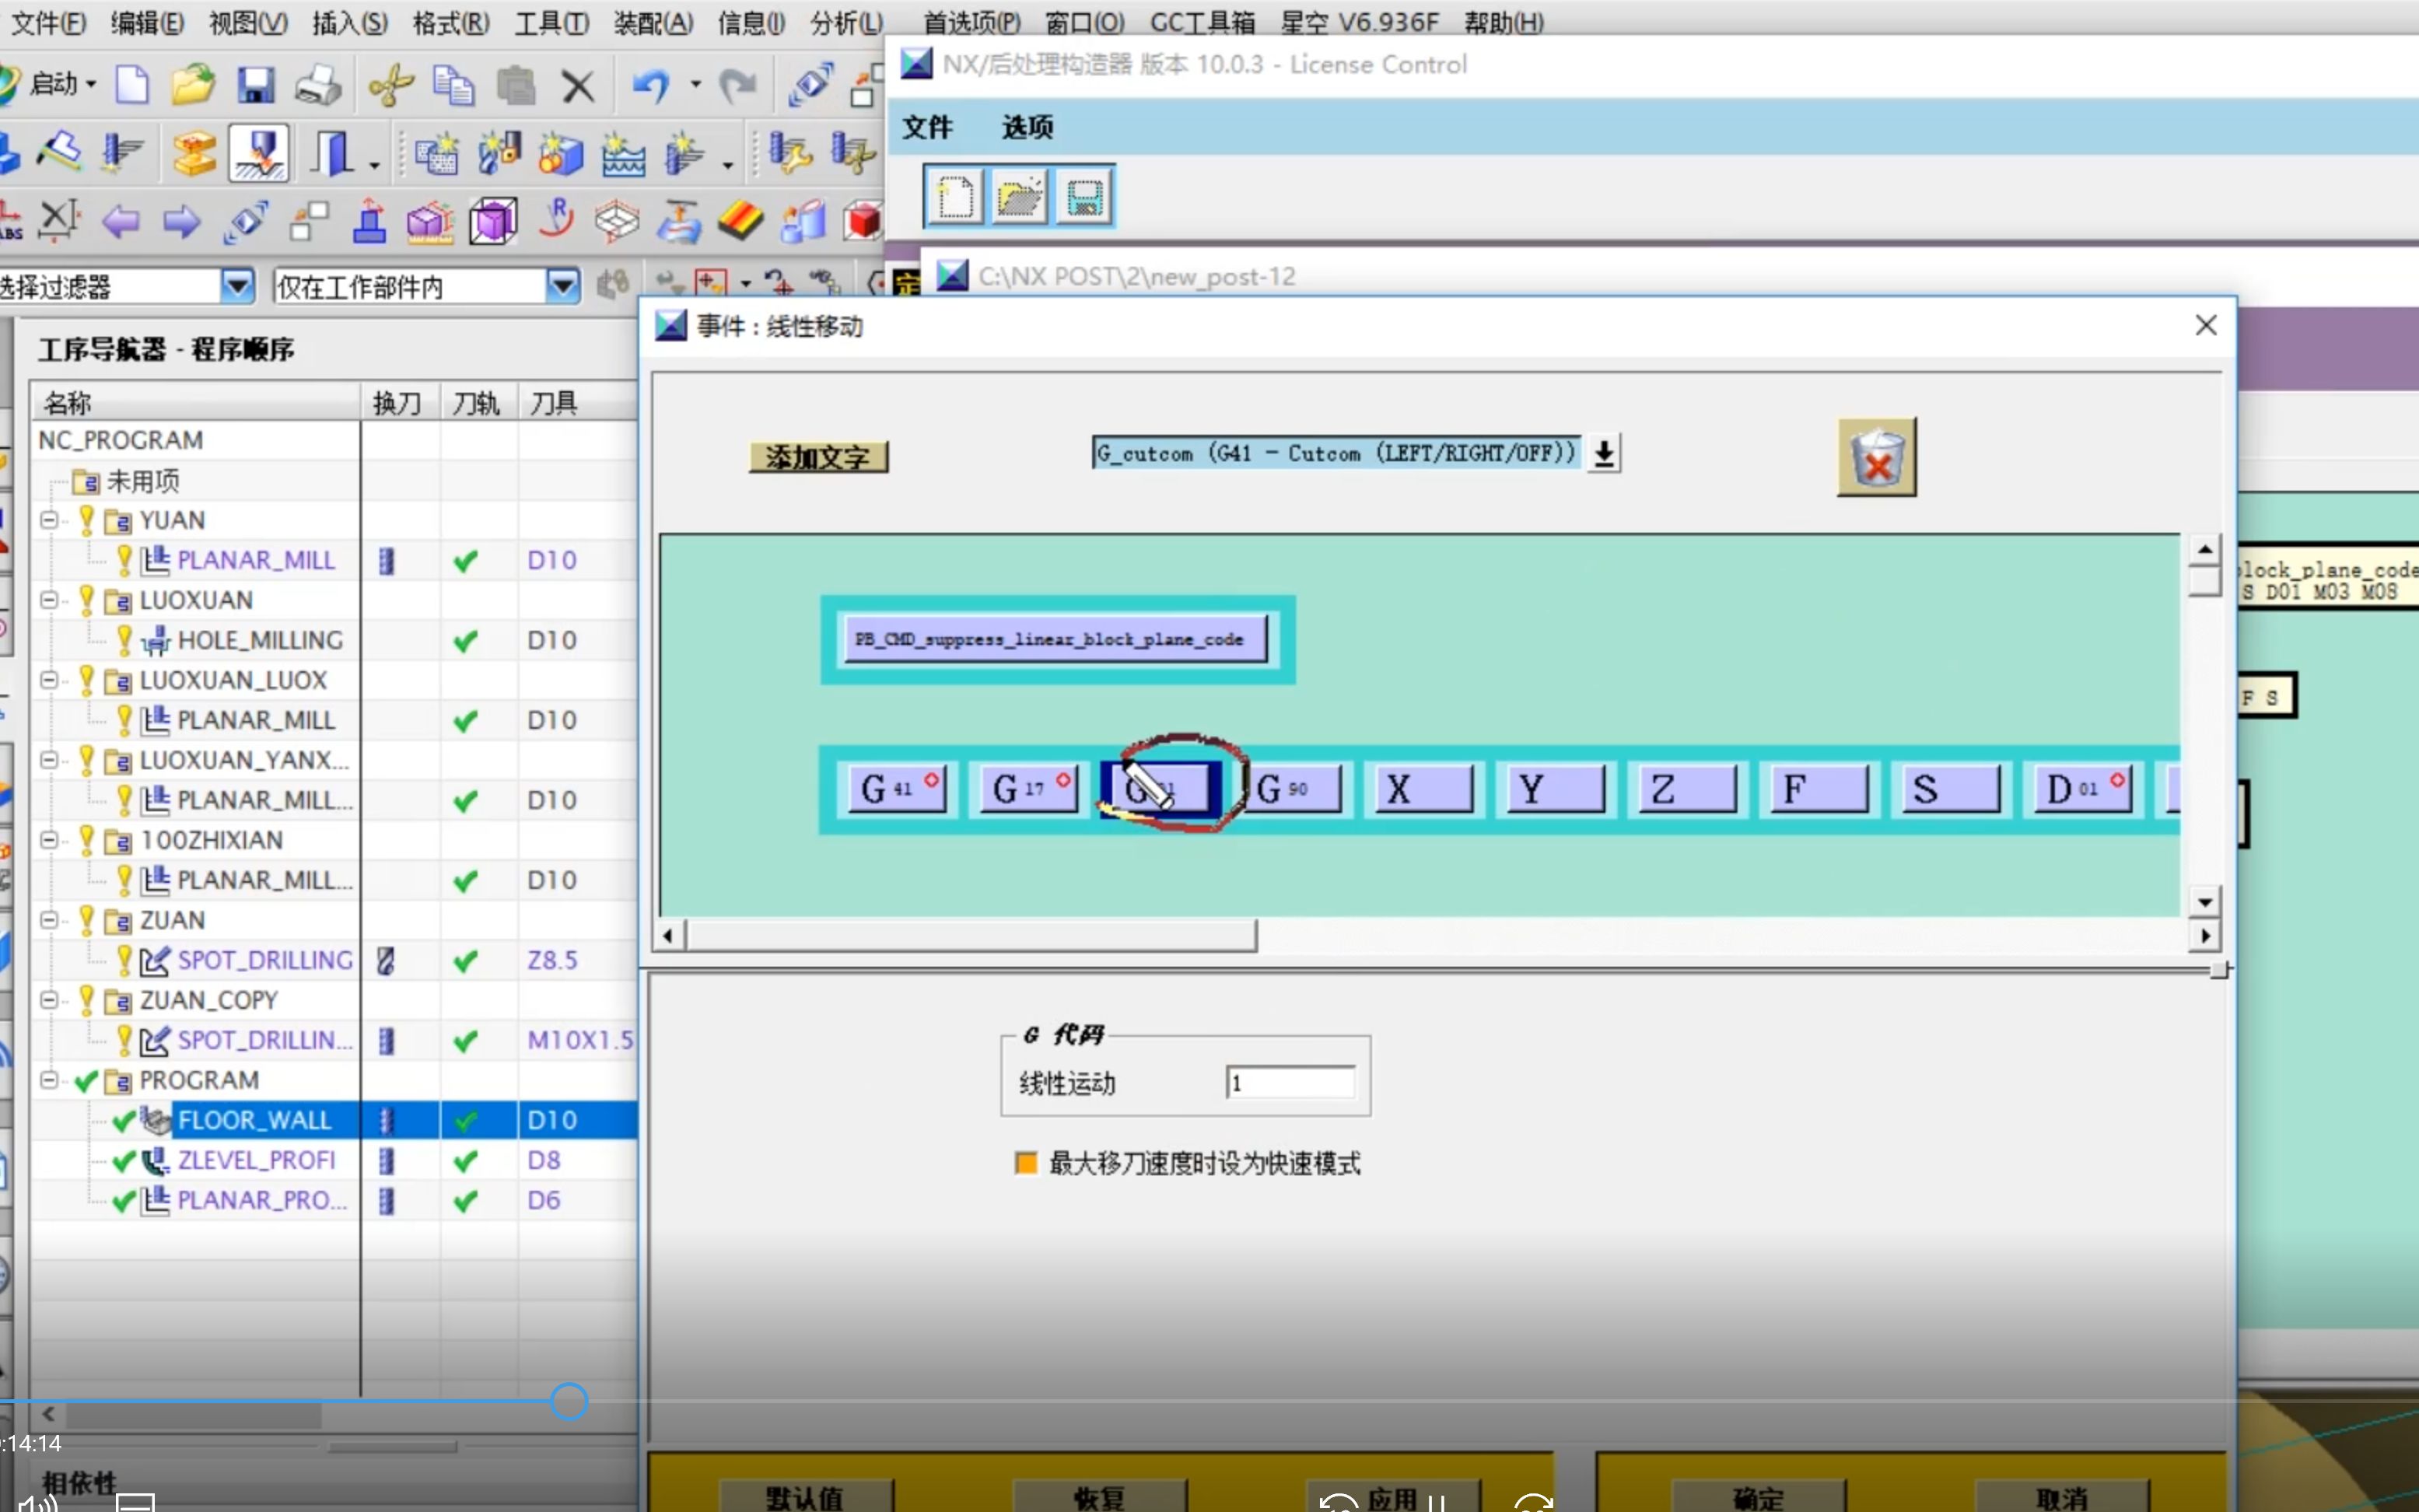Screen dimensions: 2419x1512
Task: Open the 工具(T) menu
Action: 551,22
